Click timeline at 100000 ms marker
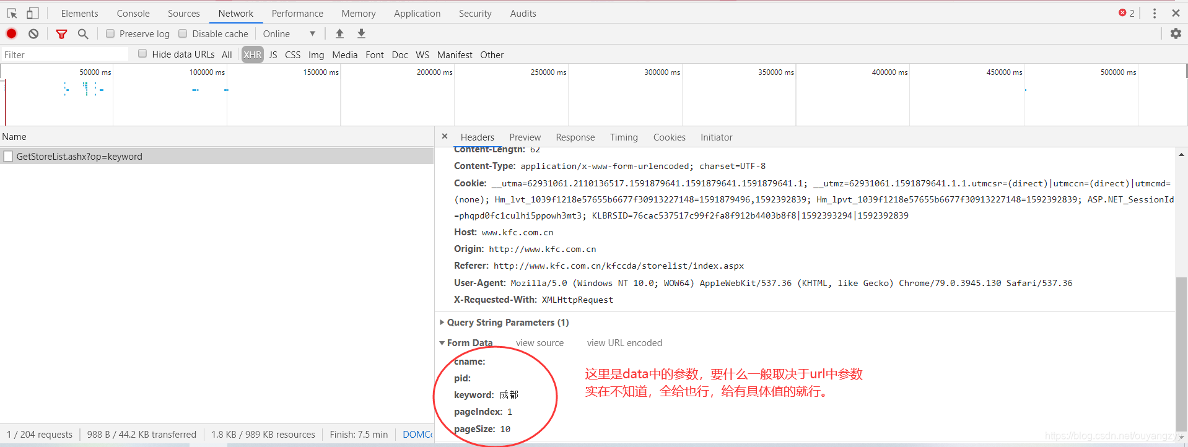Viewport: 1188px width, 447px height. 207,72
